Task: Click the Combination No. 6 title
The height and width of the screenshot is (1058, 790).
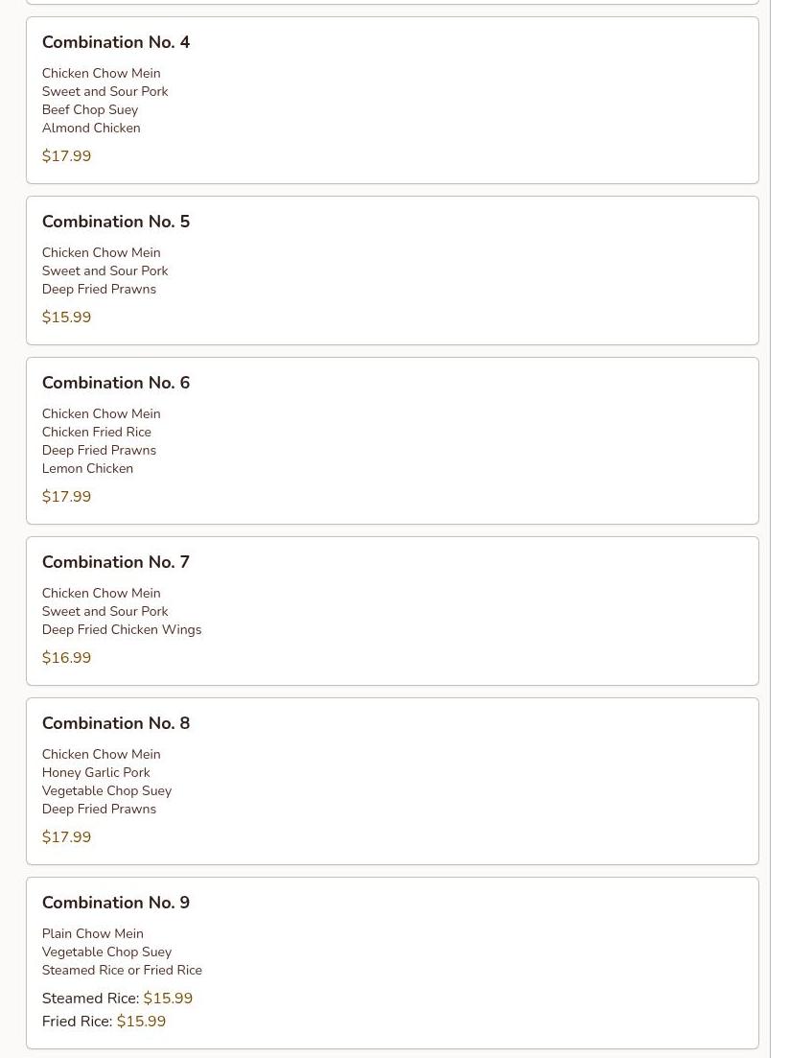Action: (116, 383)
